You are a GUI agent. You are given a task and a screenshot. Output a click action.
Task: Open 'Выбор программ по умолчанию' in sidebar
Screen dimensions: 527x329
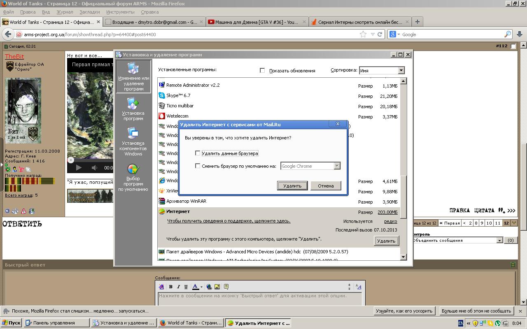click(x=133, y=178)
